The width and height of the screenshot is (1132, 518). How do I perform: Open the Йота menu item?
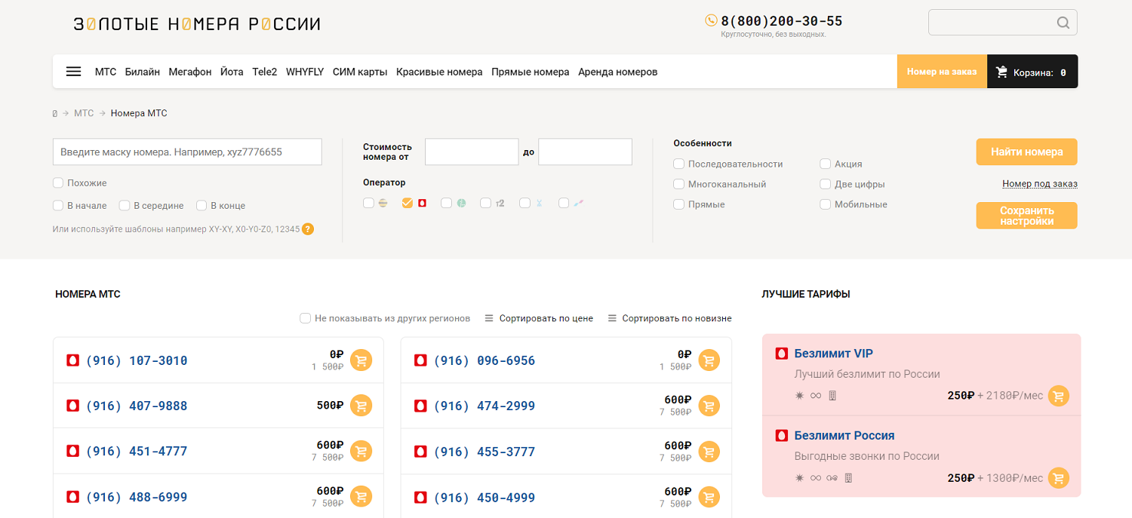[232, 72]
